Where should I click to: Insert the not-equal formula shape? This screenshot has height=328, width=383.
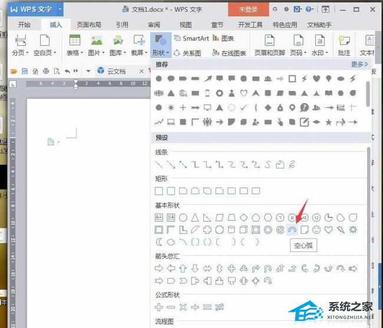(219, 307)
